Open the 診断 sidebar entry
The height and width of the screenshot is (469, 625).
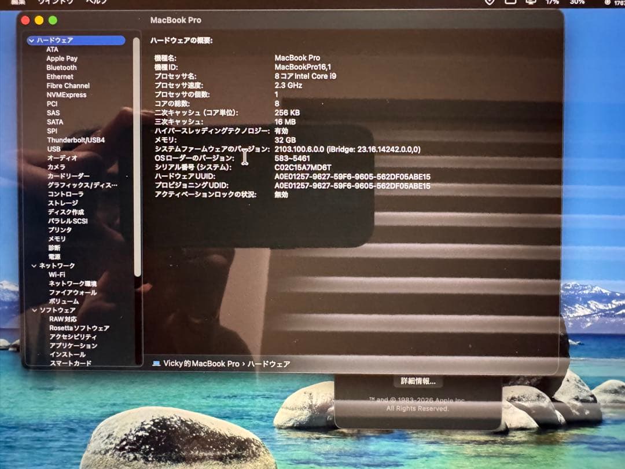(54, 248)
